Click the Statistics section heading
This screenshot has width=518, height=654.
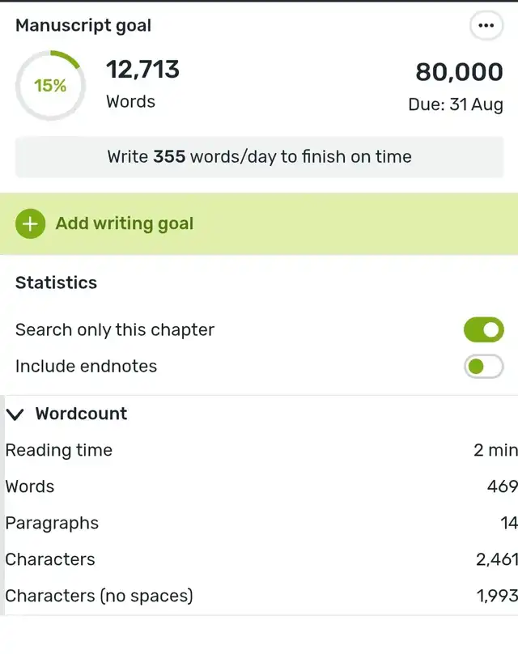[57, 283]
